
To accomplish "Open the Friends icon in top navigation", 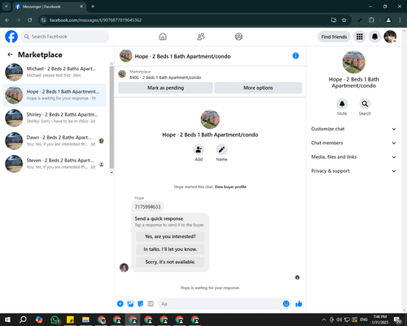I will point(201,37).
